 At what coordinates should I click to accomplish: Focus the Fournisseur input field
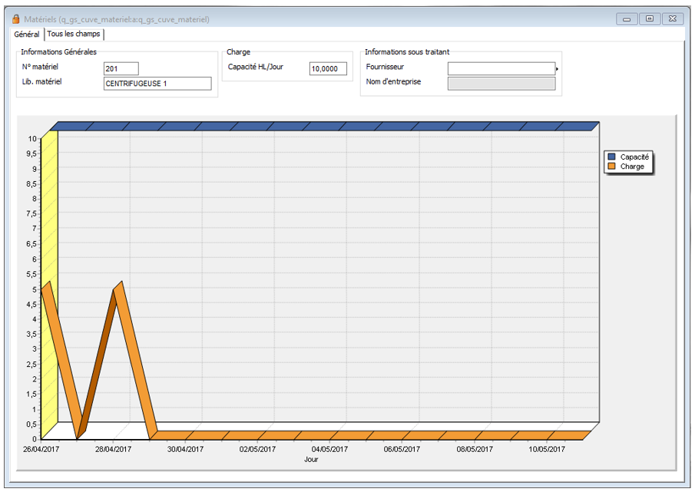coord(501,68)
